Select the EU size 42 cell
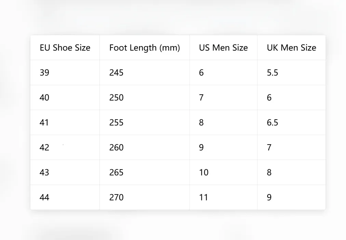Viewport: 346px width, 240px height. [65, 147]
